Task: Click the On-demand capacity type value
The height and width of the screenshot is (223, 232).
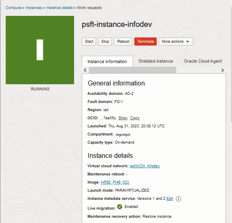Action: [125, 142]
